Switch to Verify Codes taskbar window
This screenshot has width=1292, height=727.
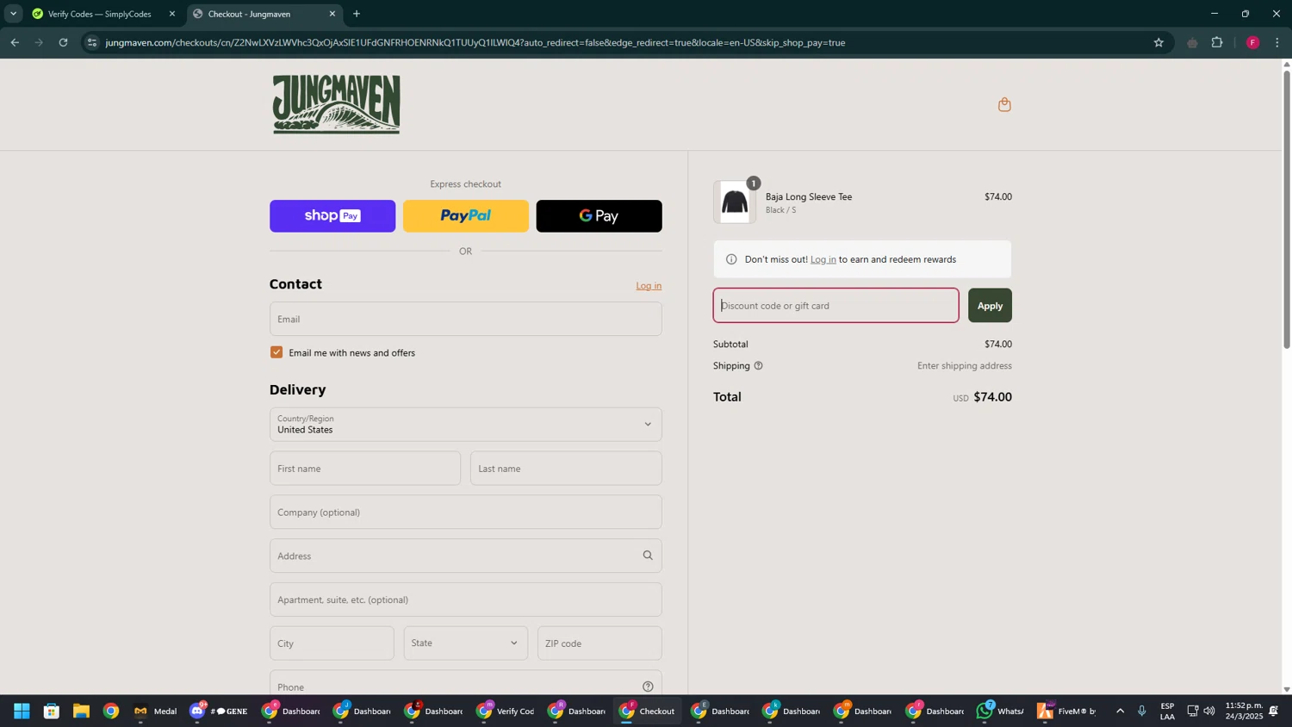[506, 711]
